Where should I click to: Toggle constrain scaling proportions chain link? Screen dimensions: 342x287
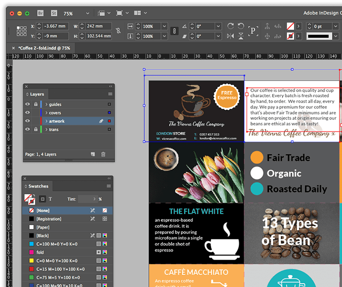(174, 31)
